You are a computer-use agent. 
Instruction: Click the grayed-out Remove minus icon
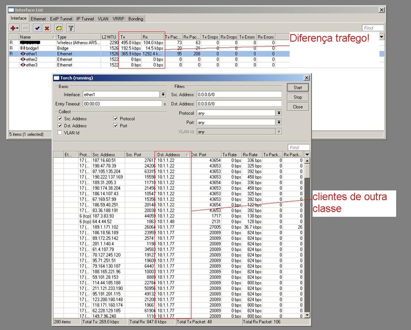pos(26,28)
